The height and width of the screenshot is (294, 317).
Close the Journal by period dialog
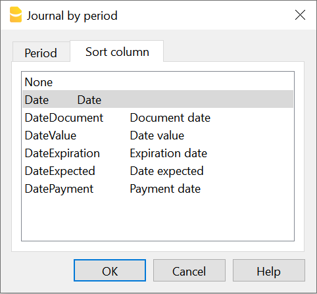300,15
